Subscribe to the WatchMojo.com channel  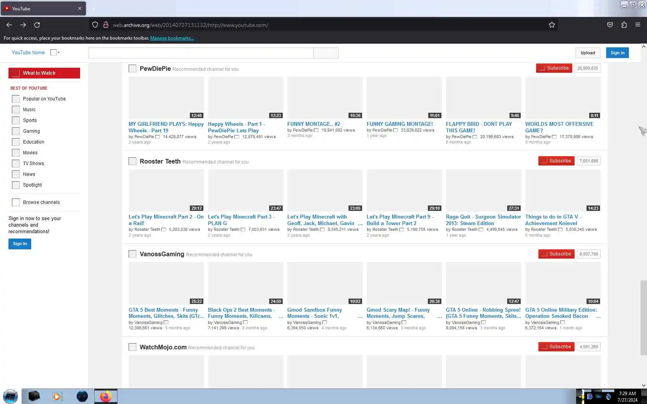tap(556, 347)
